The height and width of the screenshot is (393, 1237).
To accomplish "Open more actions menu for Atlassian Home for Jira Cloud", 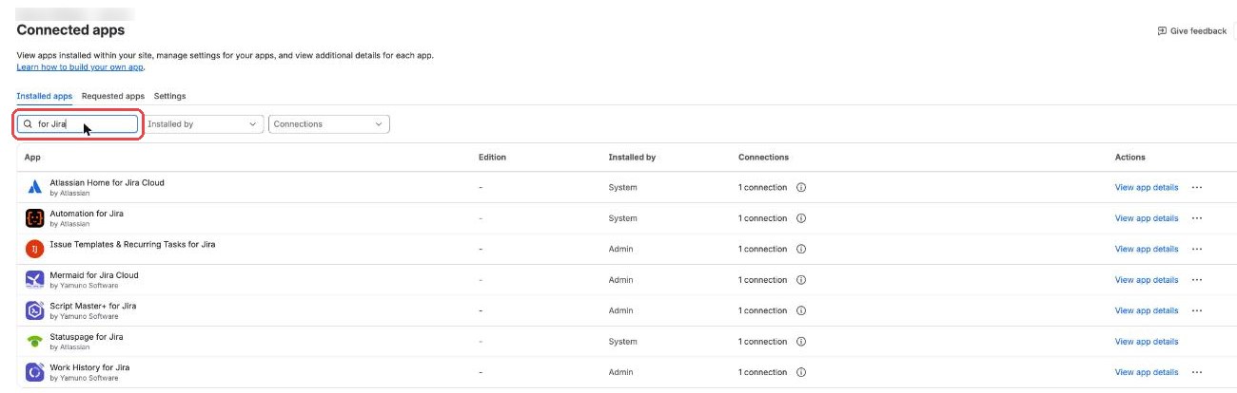I will 1197,187.
